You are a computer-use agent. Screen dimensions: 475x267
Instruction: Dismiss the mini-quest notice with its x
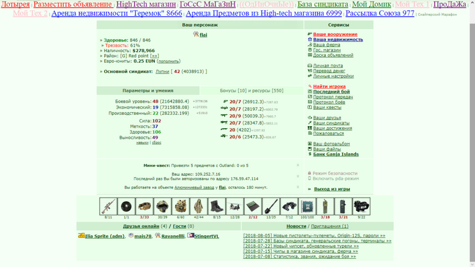coord(298,165)
